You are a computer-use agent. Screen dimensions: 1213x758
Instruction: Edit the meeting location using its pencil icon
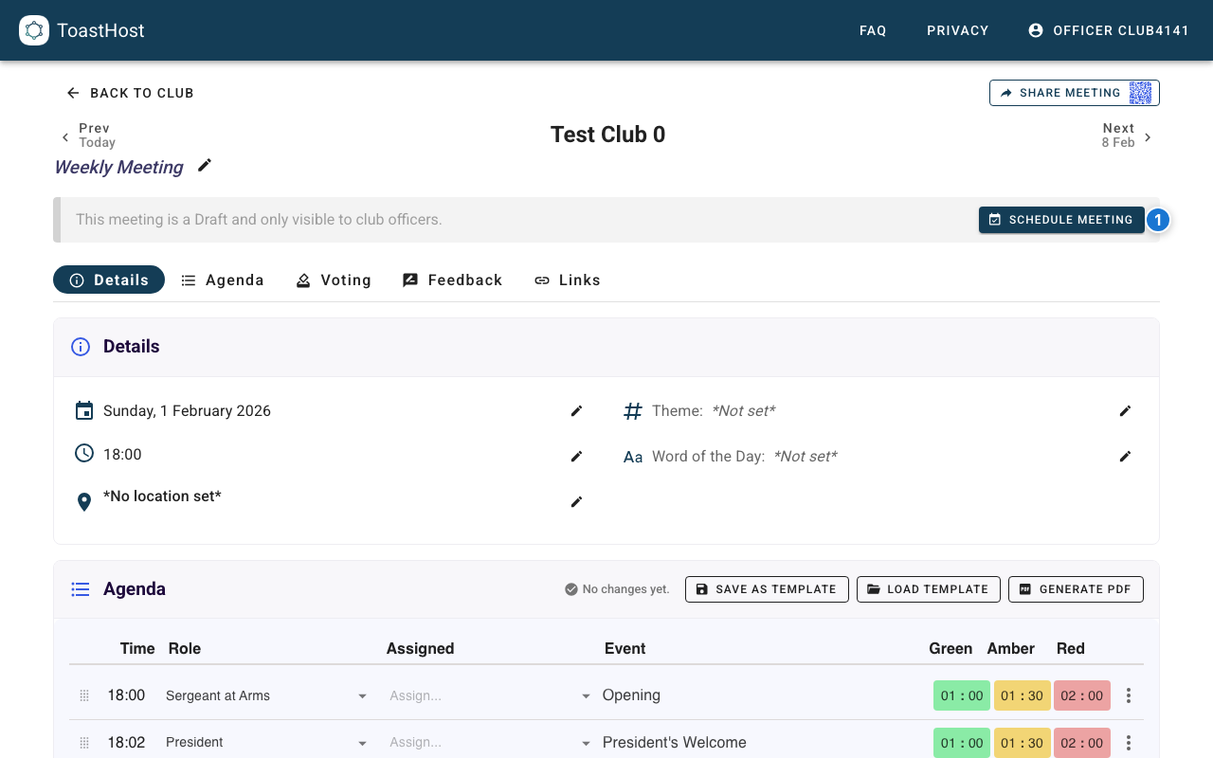576,501
